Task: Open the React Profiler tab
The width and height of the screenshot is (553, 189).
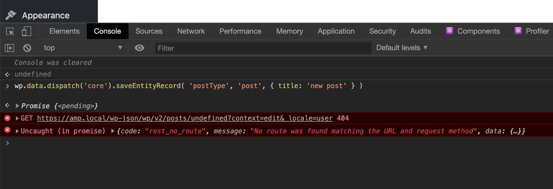Action: coord(532,31)
